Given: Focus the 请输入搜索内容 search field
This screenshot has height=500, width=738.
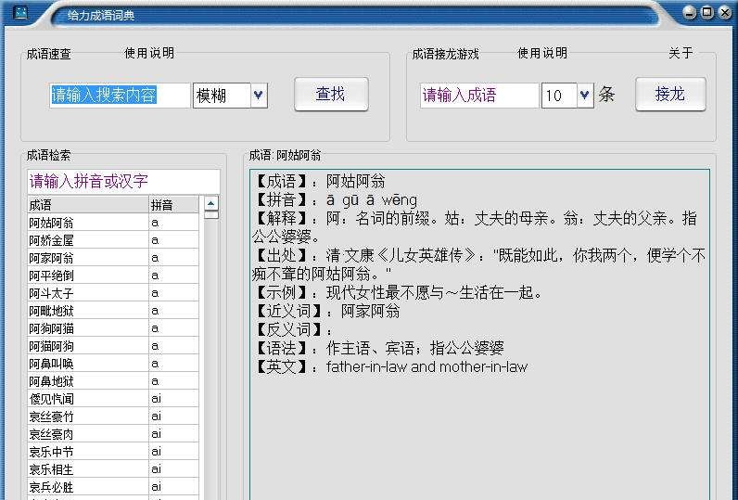Looking at the screenshot, I should point(120,96).
